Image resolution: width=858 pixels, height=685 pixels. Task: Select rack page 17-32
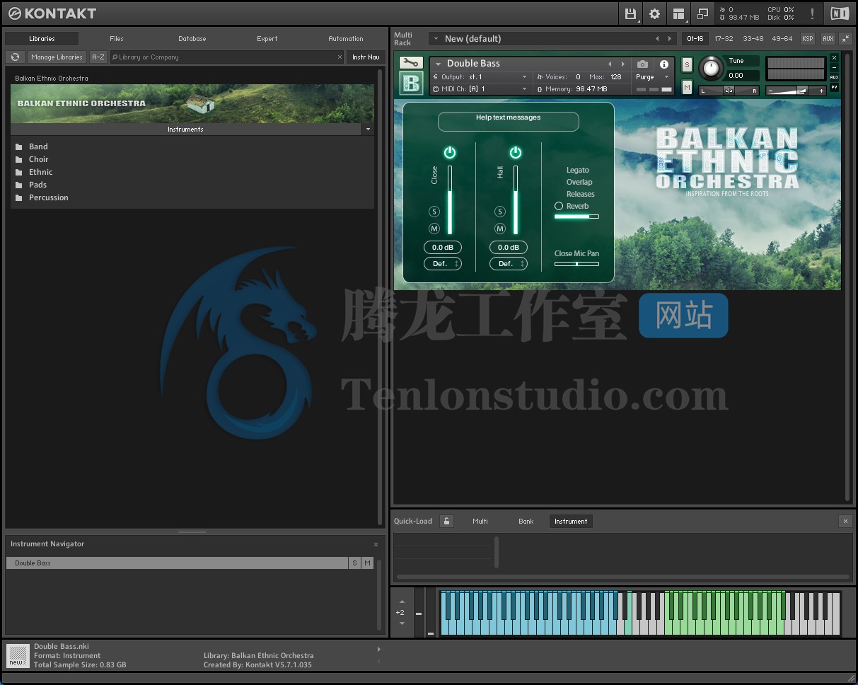tap(724, 39)
